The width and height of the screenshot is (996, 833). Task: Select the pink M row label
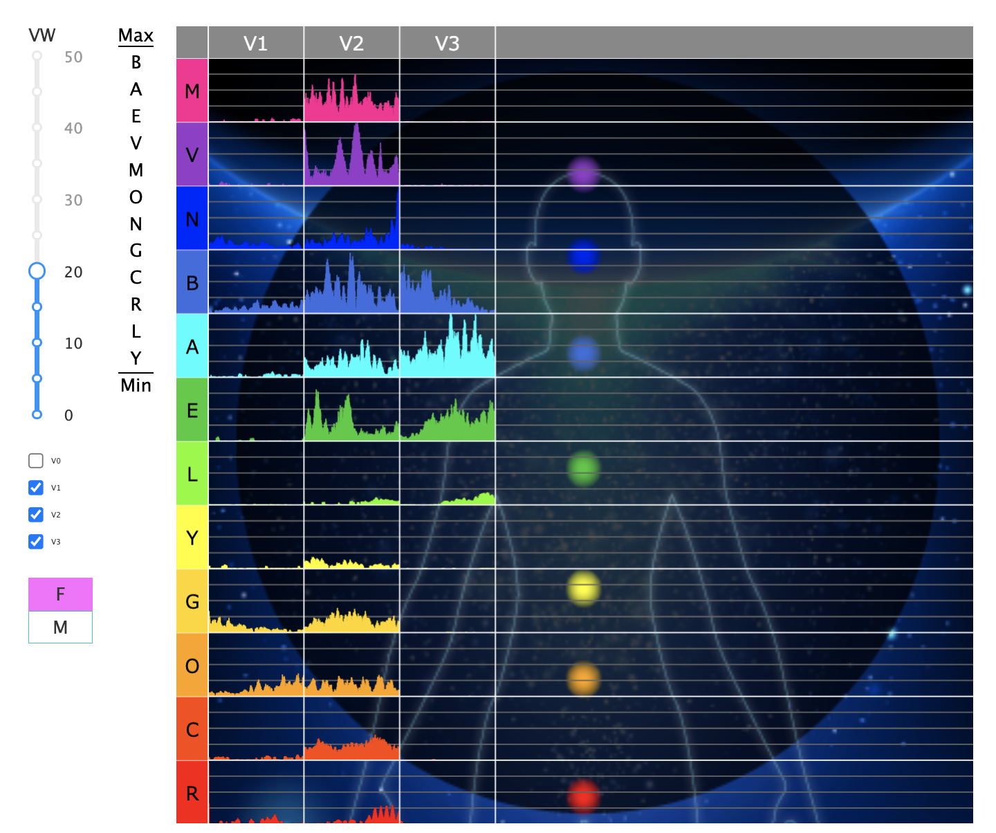point(192,91)
